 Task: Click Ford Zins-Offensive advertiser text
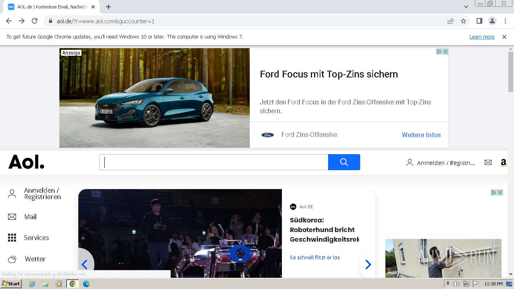point(309,135)
